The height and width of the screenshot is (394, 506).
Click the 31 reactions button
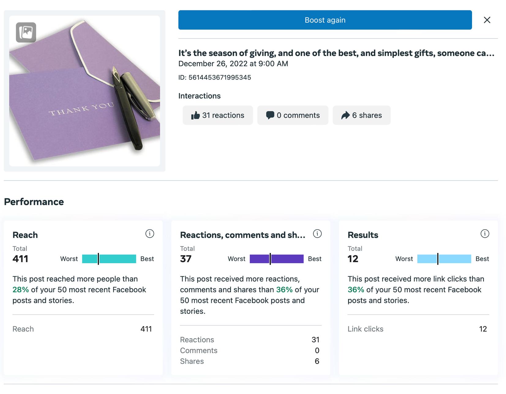pyautogui.click(x=218, y=115)
